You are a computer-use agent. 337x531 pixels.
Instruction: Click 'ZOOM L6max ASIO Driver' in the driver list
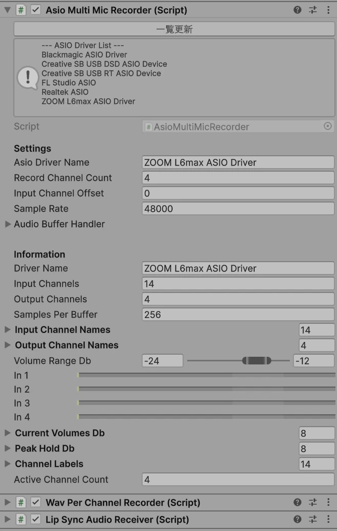pyautogui.click(x=88, y=101)
